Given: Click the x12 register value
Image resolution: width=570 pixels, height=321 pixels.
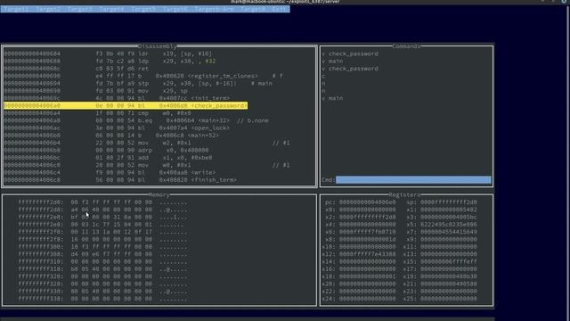Looking at the screenshot, I should [x=368, y=254].
